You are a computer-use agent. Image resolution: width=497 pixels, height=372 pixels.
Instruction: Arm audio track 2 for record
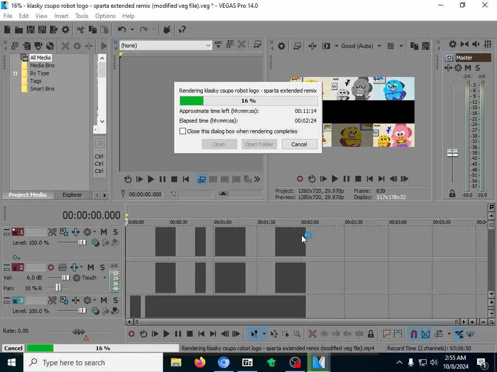pos(50,267)
